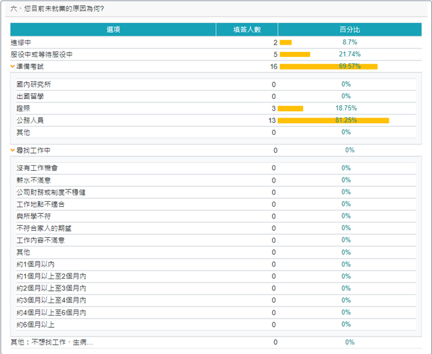Collapse the 準備考試 chevron arrow
This screenshot has width=432, height=354.
coord(12,66)
